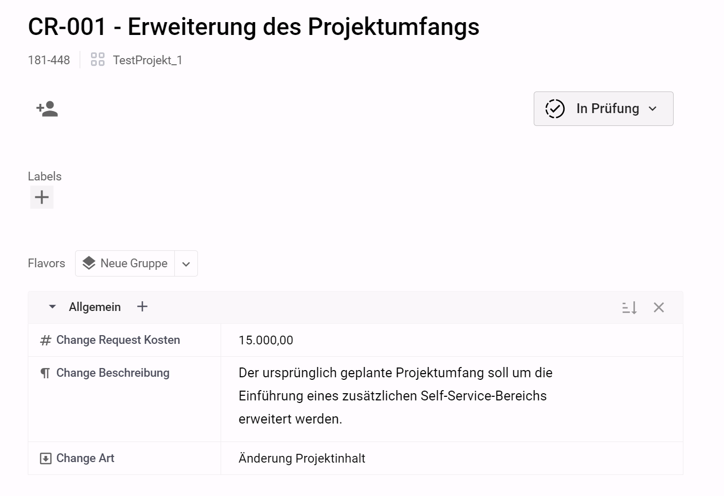Click the layers icon in Neue Gruppe
This screenshot has width=724, height=496.
(x=89, y=263)
